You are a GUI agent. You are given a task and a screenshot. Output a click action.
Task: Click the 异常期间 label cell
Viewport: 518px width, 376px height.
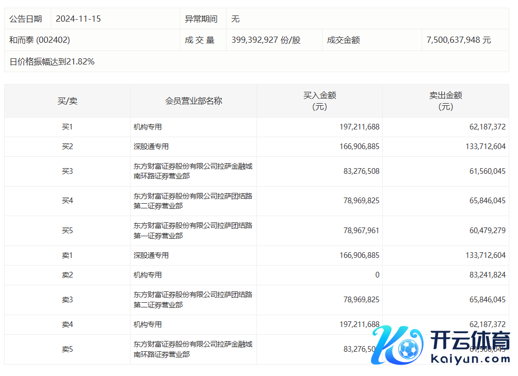coord(201,19)
